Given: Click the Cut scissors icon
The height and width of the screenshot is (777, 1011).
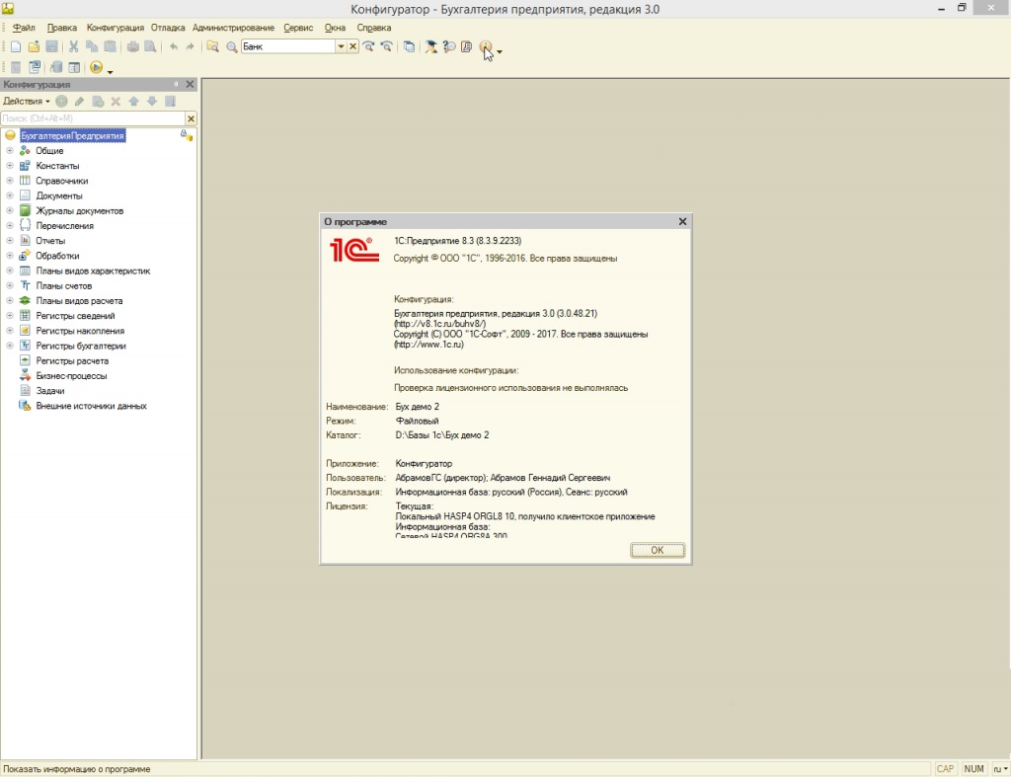Looking at the screenshot, I should [x=73, y=47].
